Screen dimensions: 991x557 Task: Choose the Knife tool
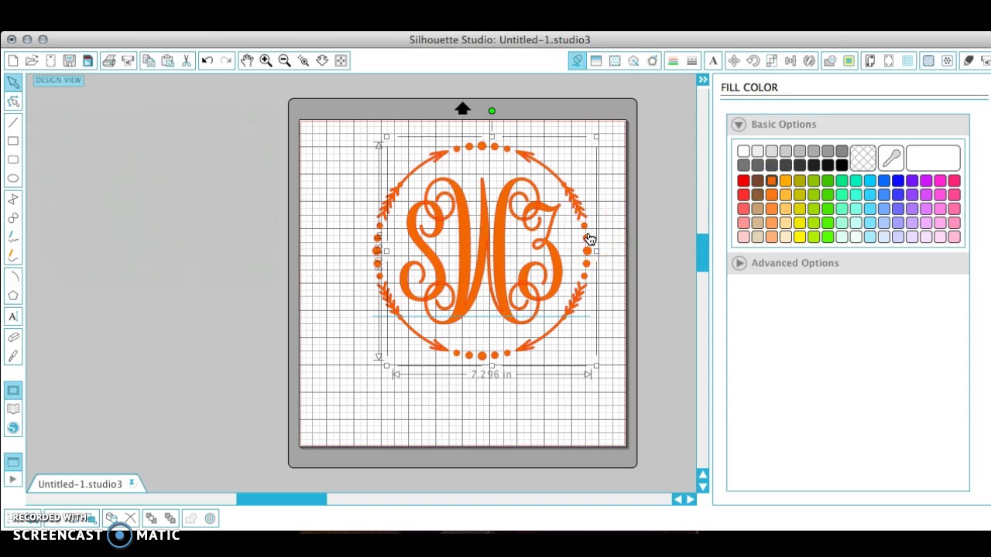[13, 356]
